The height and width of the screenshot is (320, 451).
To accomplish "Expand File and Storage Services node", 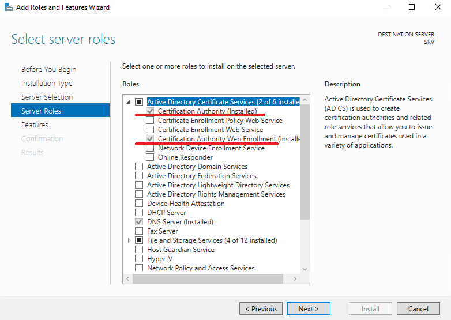I will click(x=129, y=240).
